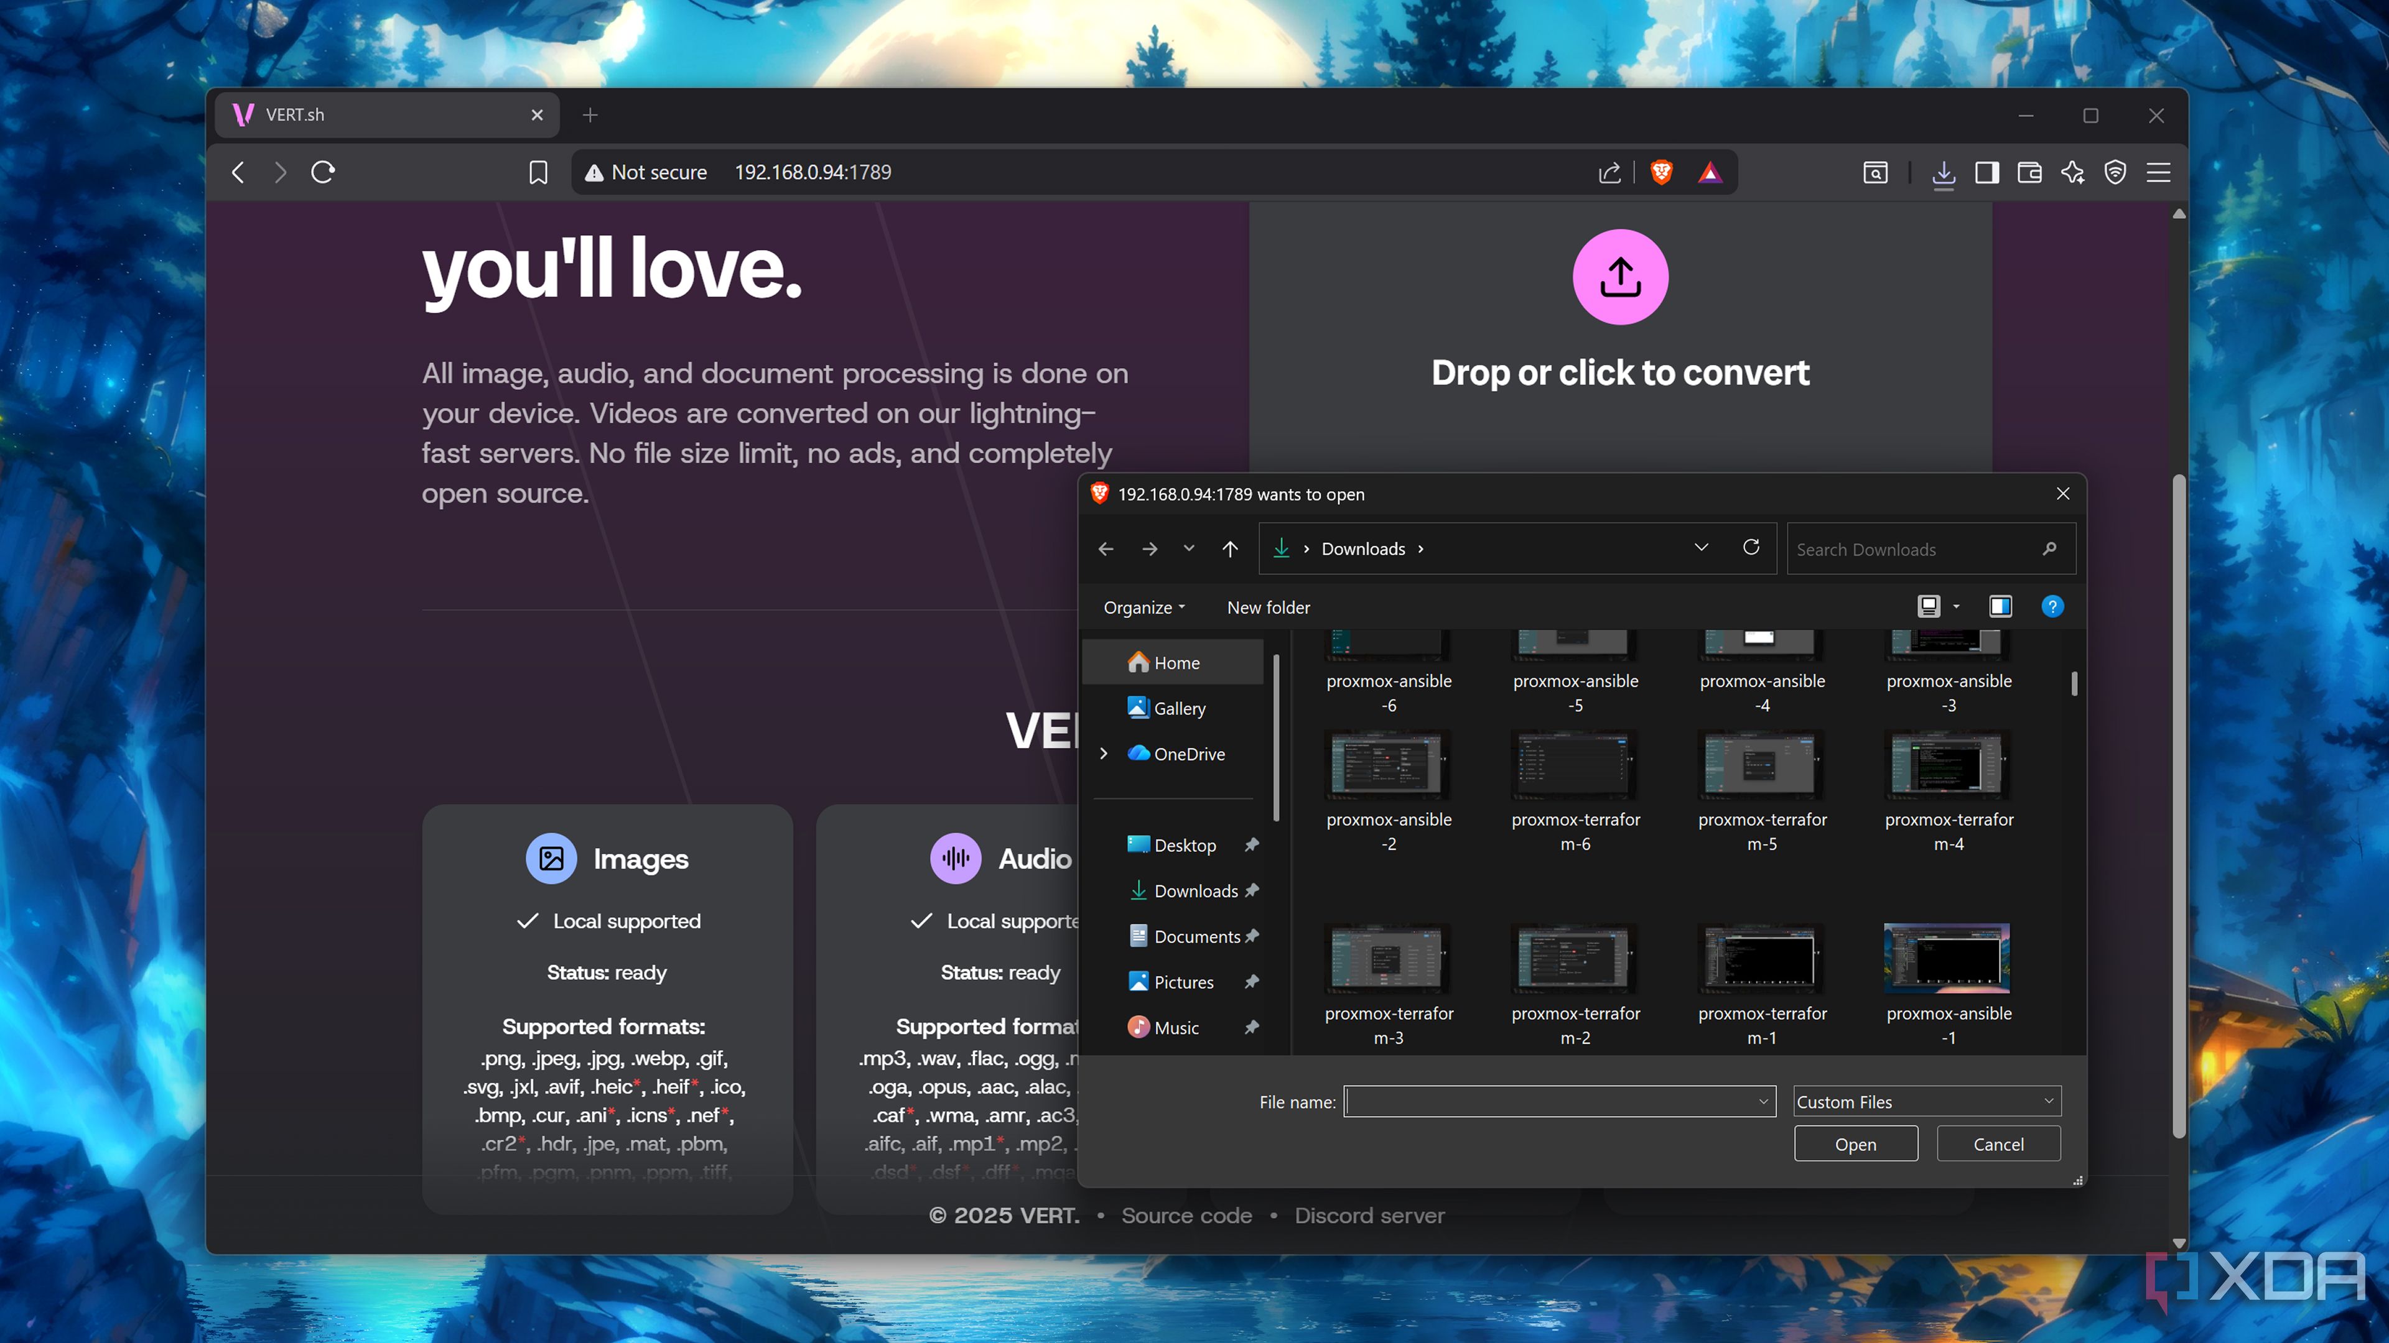Toggle the browser sidebar panel

(x=1986, y=172)
